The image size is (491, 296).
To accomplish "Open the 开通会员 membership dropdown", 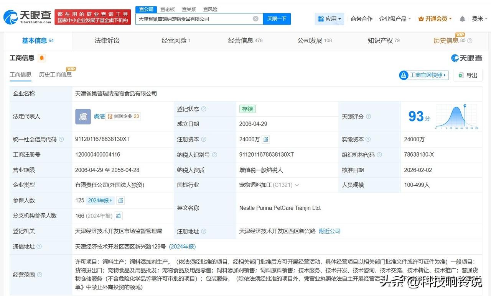I will [x=435, y=19].
